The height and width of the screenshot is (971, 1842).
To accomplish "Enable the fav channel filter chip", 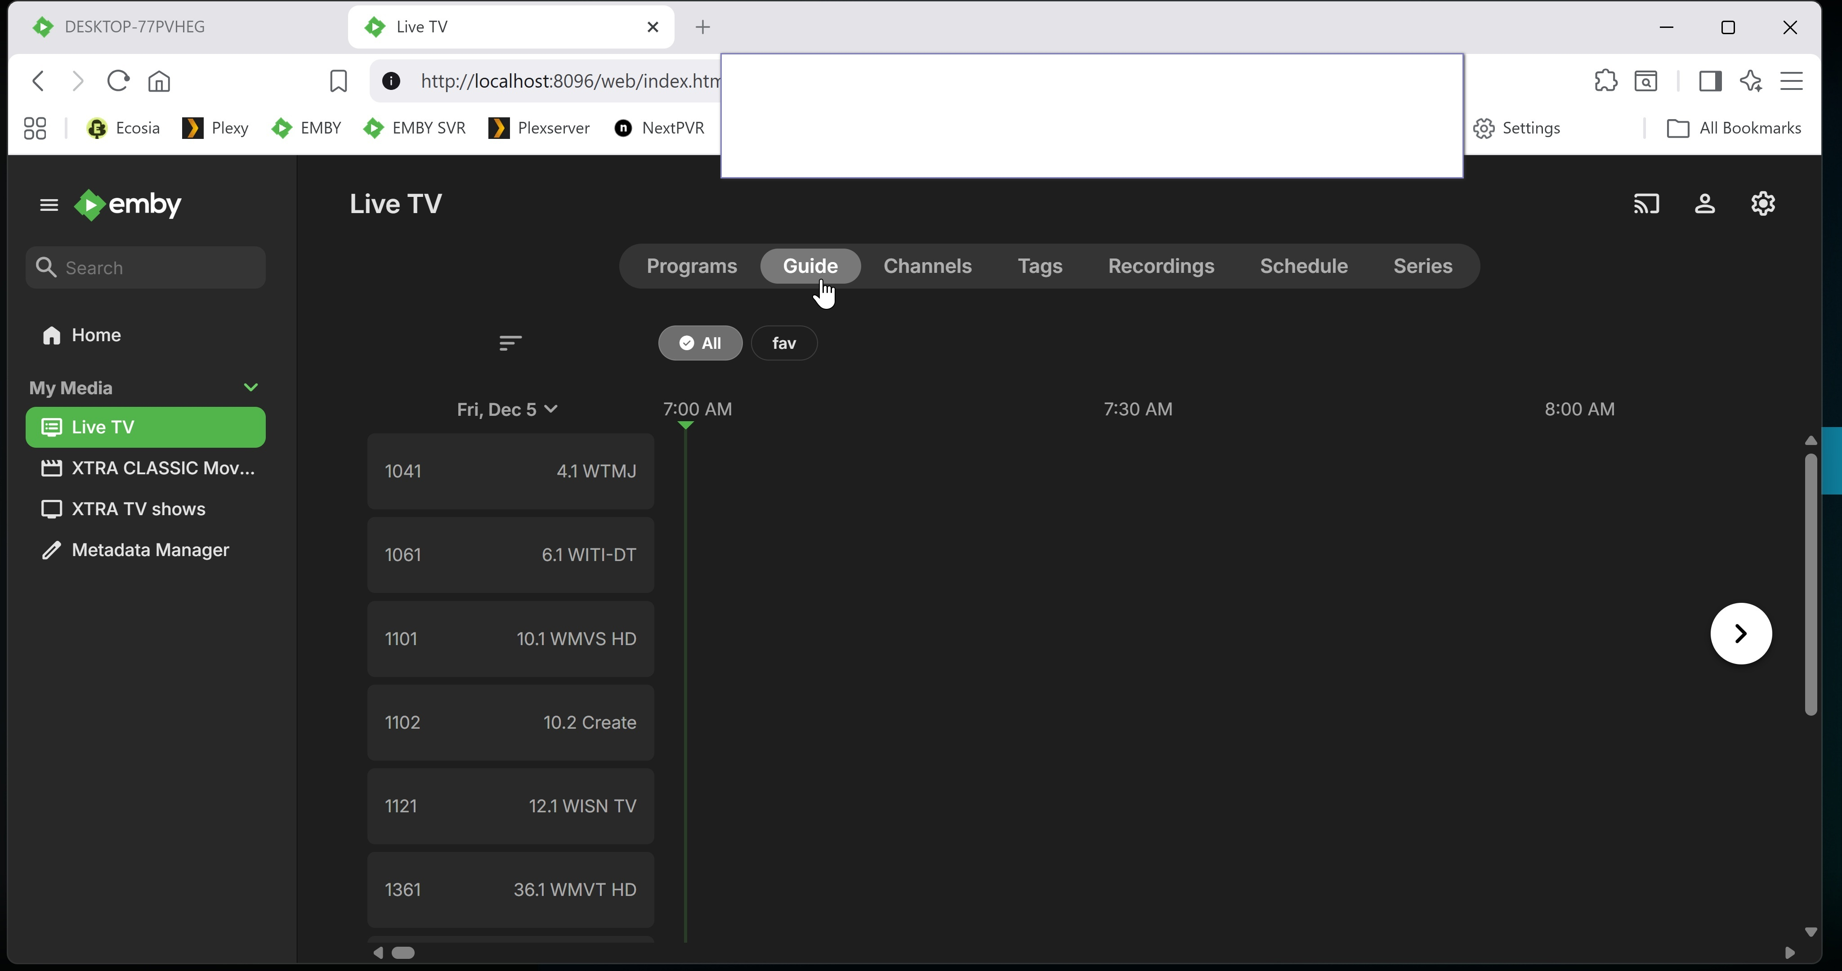I will click(784, 343).
